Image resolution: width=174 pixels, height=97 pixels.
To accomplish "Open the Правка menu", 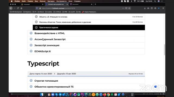I will [x=30, y=1].
